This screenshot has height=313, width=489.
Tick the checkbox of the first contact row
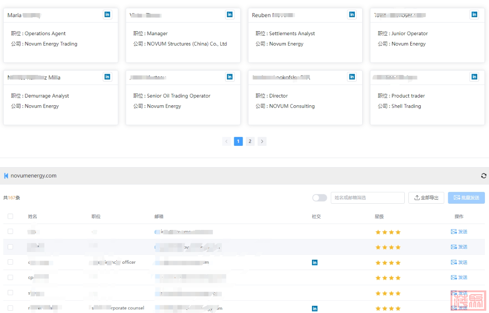point(10,232)
